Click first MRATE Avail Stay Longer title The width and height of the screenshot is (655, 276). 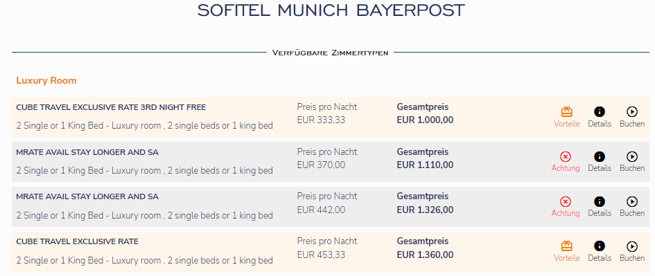(87, 152)
